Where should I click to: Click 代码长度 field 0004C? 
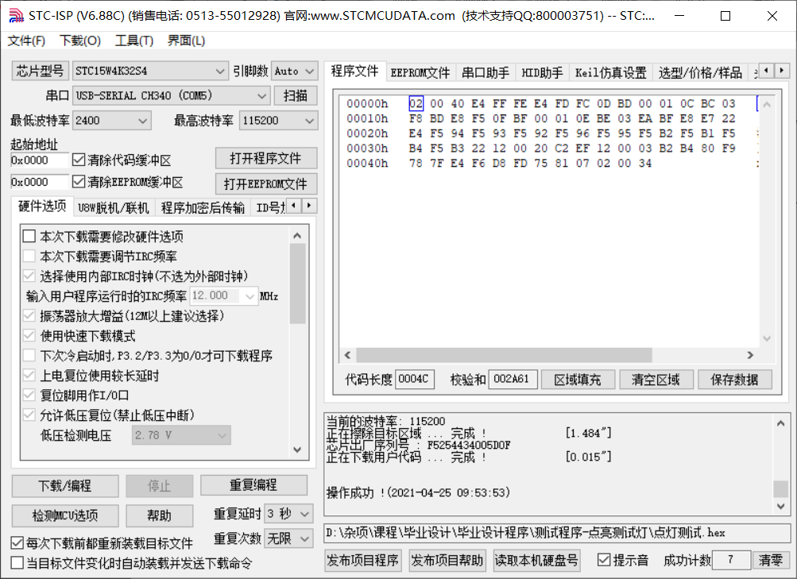click(414, 379)
